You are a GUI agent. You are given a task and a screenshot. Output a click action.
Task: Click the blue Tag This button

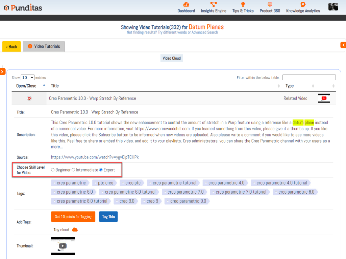point(108,217)
